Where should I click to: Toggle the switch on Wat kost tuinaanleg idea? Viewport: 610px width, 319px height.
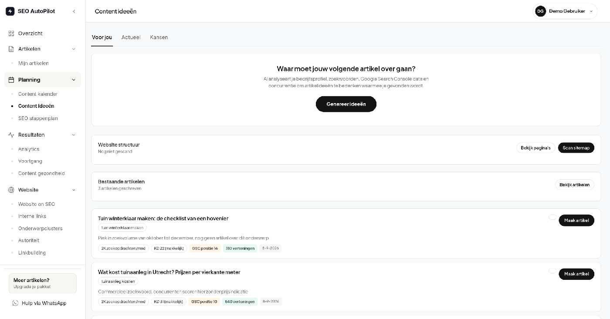[x=552, y=271]
